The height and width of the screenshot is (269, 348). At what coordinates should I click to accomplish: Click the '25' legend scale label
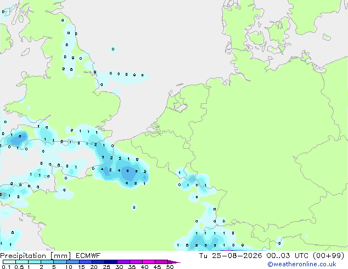[106, 267]
